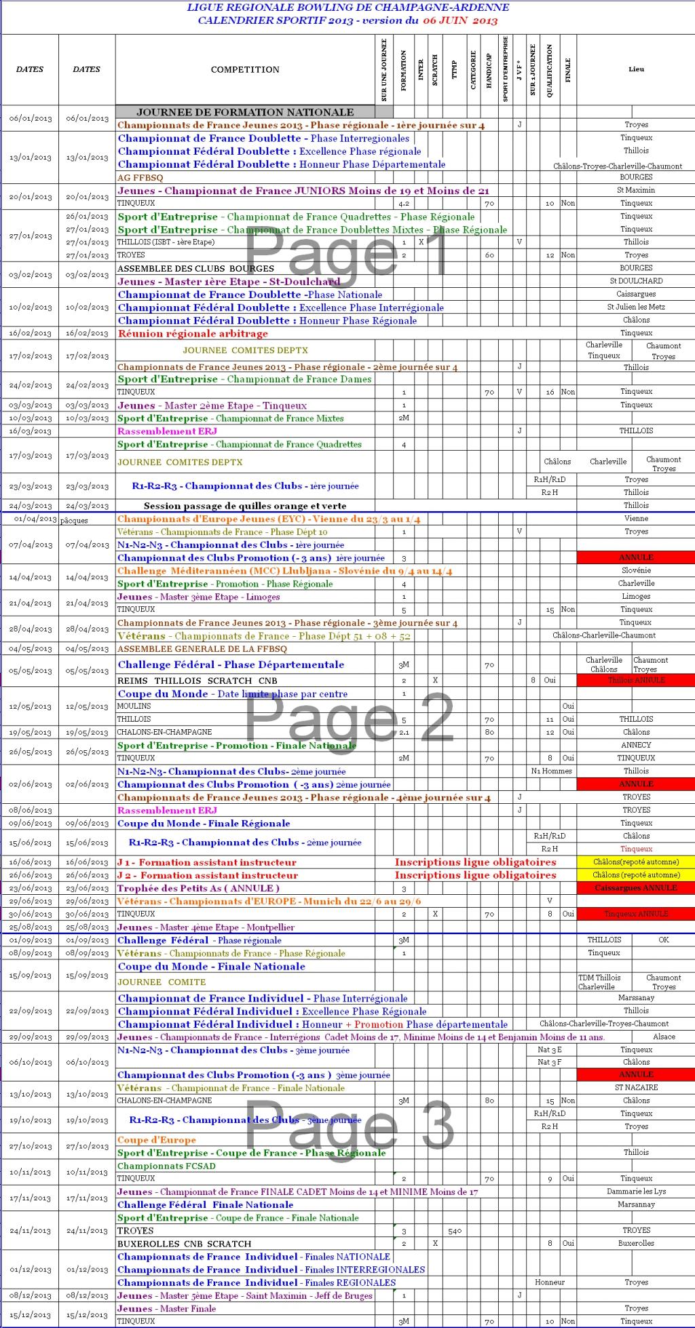
Task: Click the vertical 'QUALIFICATION' column header
Action: [549, 71]
